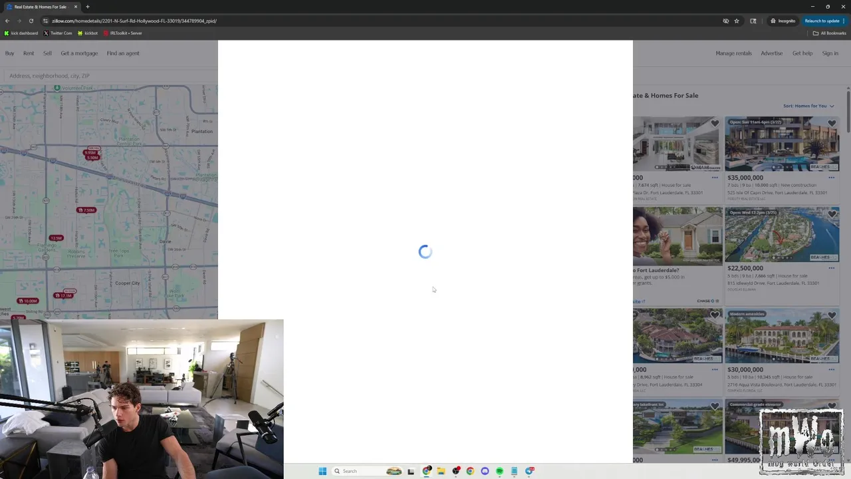Open Task View on taskbar
This screenshot has height=479, width=851.
(411, 471)
